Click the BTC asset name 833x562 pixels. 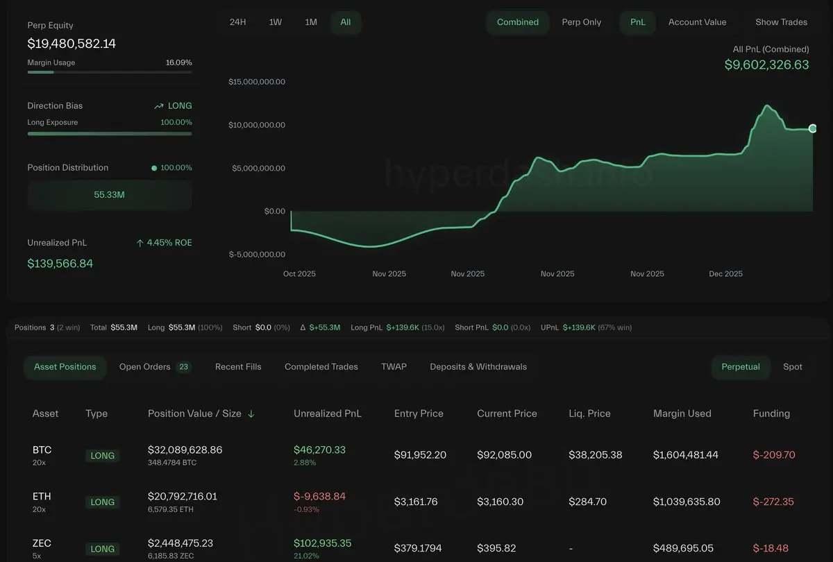(x=42, y=450)
